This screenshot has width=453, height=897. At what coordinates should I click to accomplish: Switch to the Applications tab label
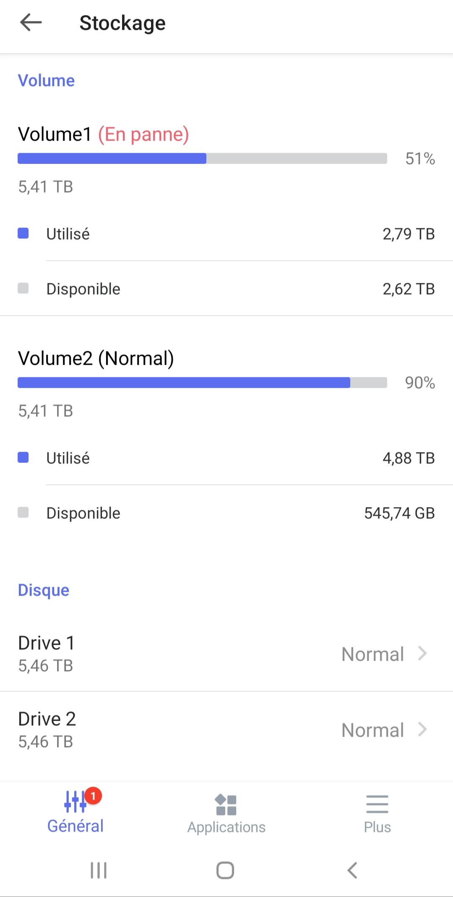coord(226,827)
